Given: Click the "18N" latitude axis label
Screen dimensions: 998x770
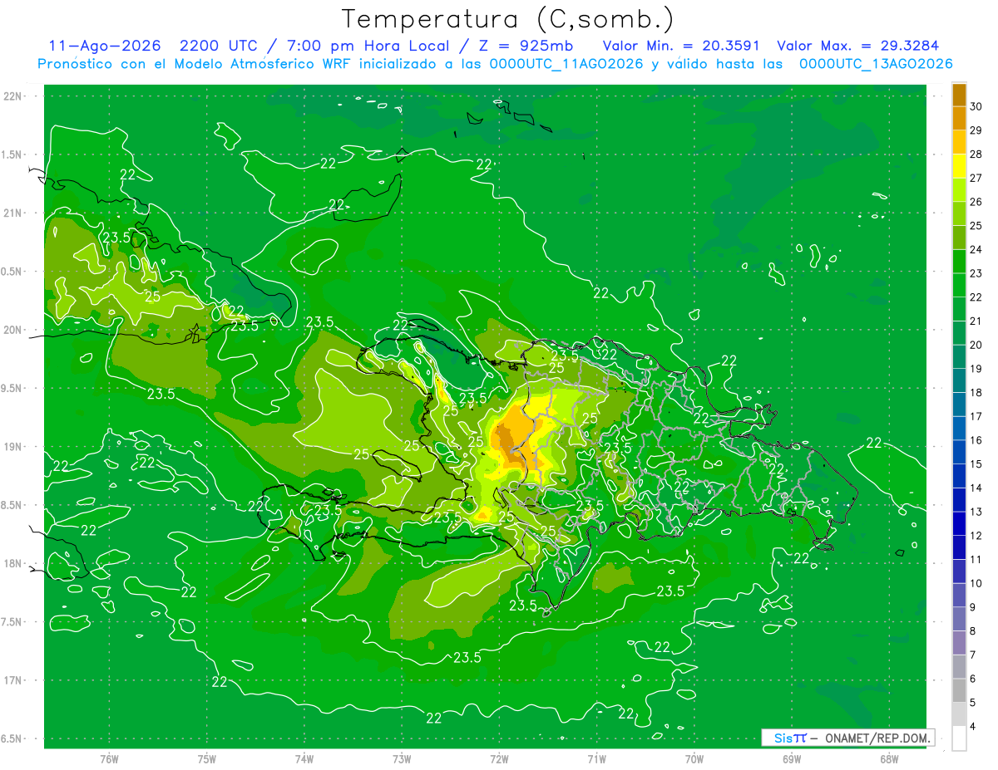Looking at the screenshot, I should [x=13, y=563].
